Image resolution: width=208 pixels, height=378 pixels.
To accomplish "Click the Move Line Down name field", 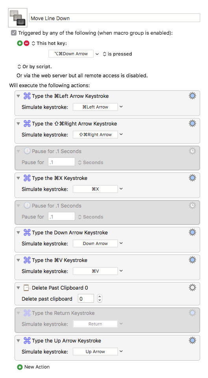I will pos(114,18).
